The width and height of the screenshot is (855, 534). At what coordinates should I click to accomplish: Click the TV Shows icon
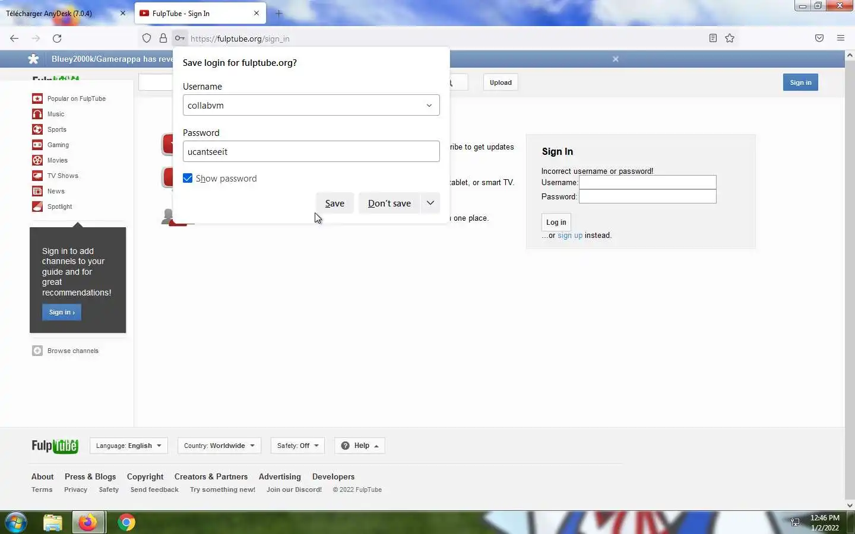point(37,176)
